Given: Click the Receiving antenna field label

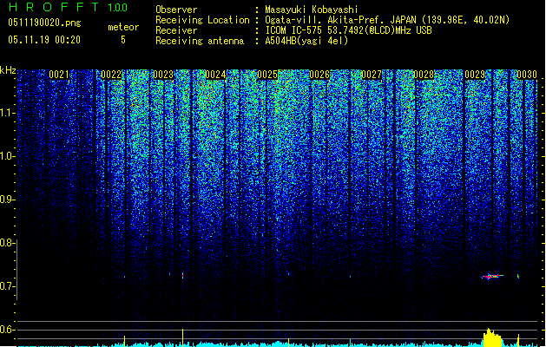Looking at the screenshot, I should click(200, 41).
